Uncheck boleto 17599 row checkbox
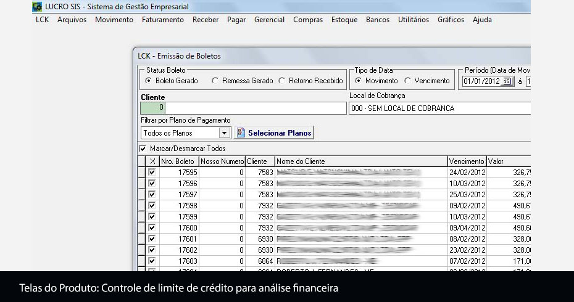Viewport: 574px width, 302px height. tap(152, 216)
